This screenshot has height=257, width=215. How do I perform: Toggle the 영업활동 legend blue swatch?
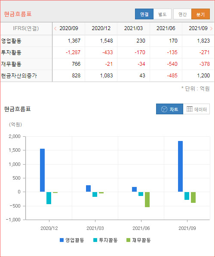pos(61,240)
